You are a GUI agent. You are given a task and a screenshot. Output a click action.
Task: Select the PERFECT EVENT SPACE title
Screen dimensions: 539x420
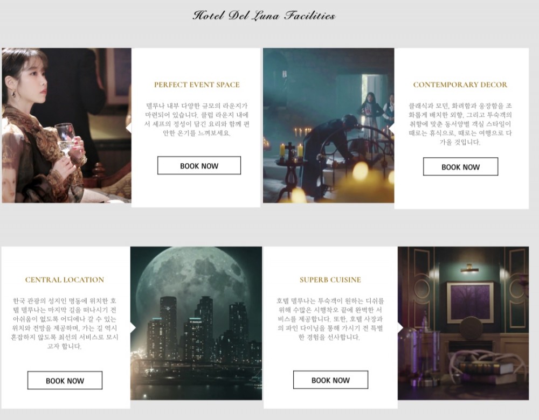point(197,85)
